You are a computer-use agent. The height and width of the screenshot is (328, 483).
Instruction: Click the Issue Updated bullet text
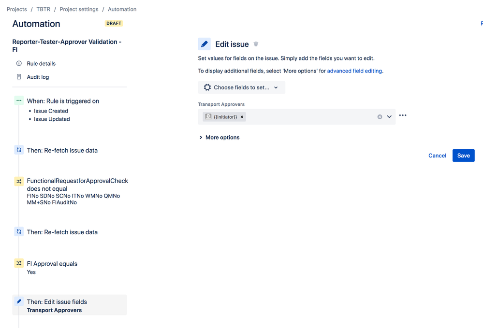pyautogui.click(x=52, y=119)
